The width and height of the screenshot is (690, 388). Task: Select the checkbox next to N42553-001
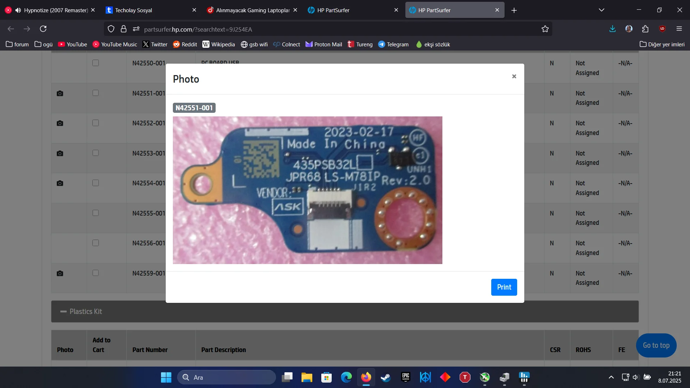[x=96, y=153]
